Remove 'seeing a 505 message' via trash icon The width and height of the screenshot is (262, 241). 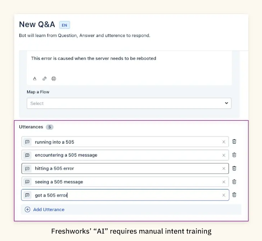pos(234,182)
